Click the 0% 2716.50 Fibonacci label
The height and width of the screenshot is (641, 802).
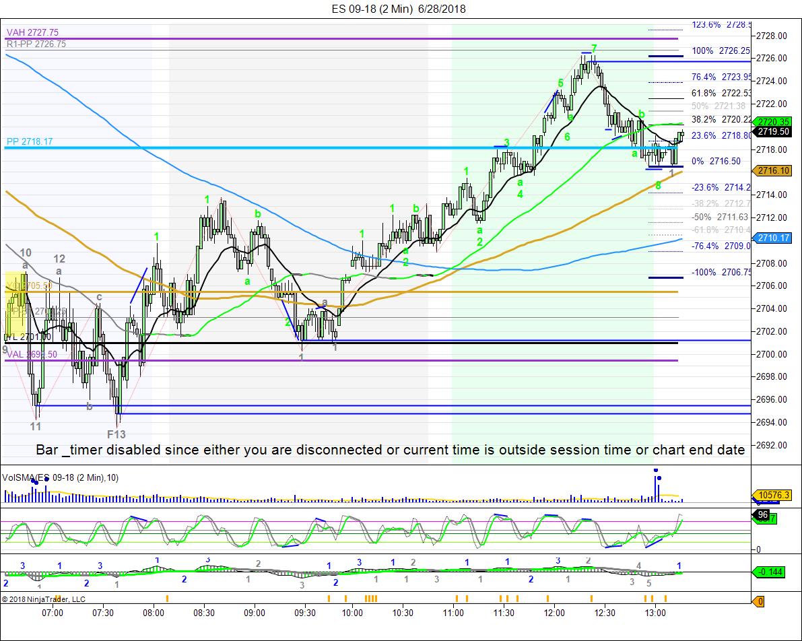716,161
